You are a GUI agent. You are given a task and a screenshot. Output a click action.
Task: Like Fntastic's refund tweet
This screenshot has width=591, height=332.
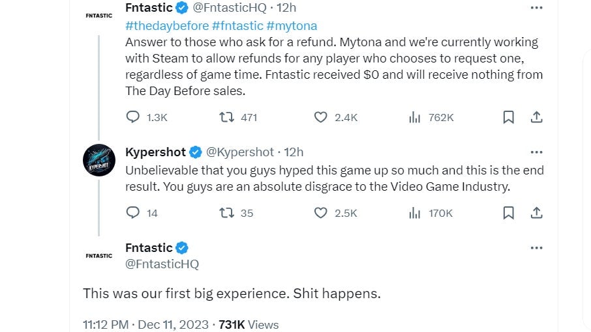point(320,117)
